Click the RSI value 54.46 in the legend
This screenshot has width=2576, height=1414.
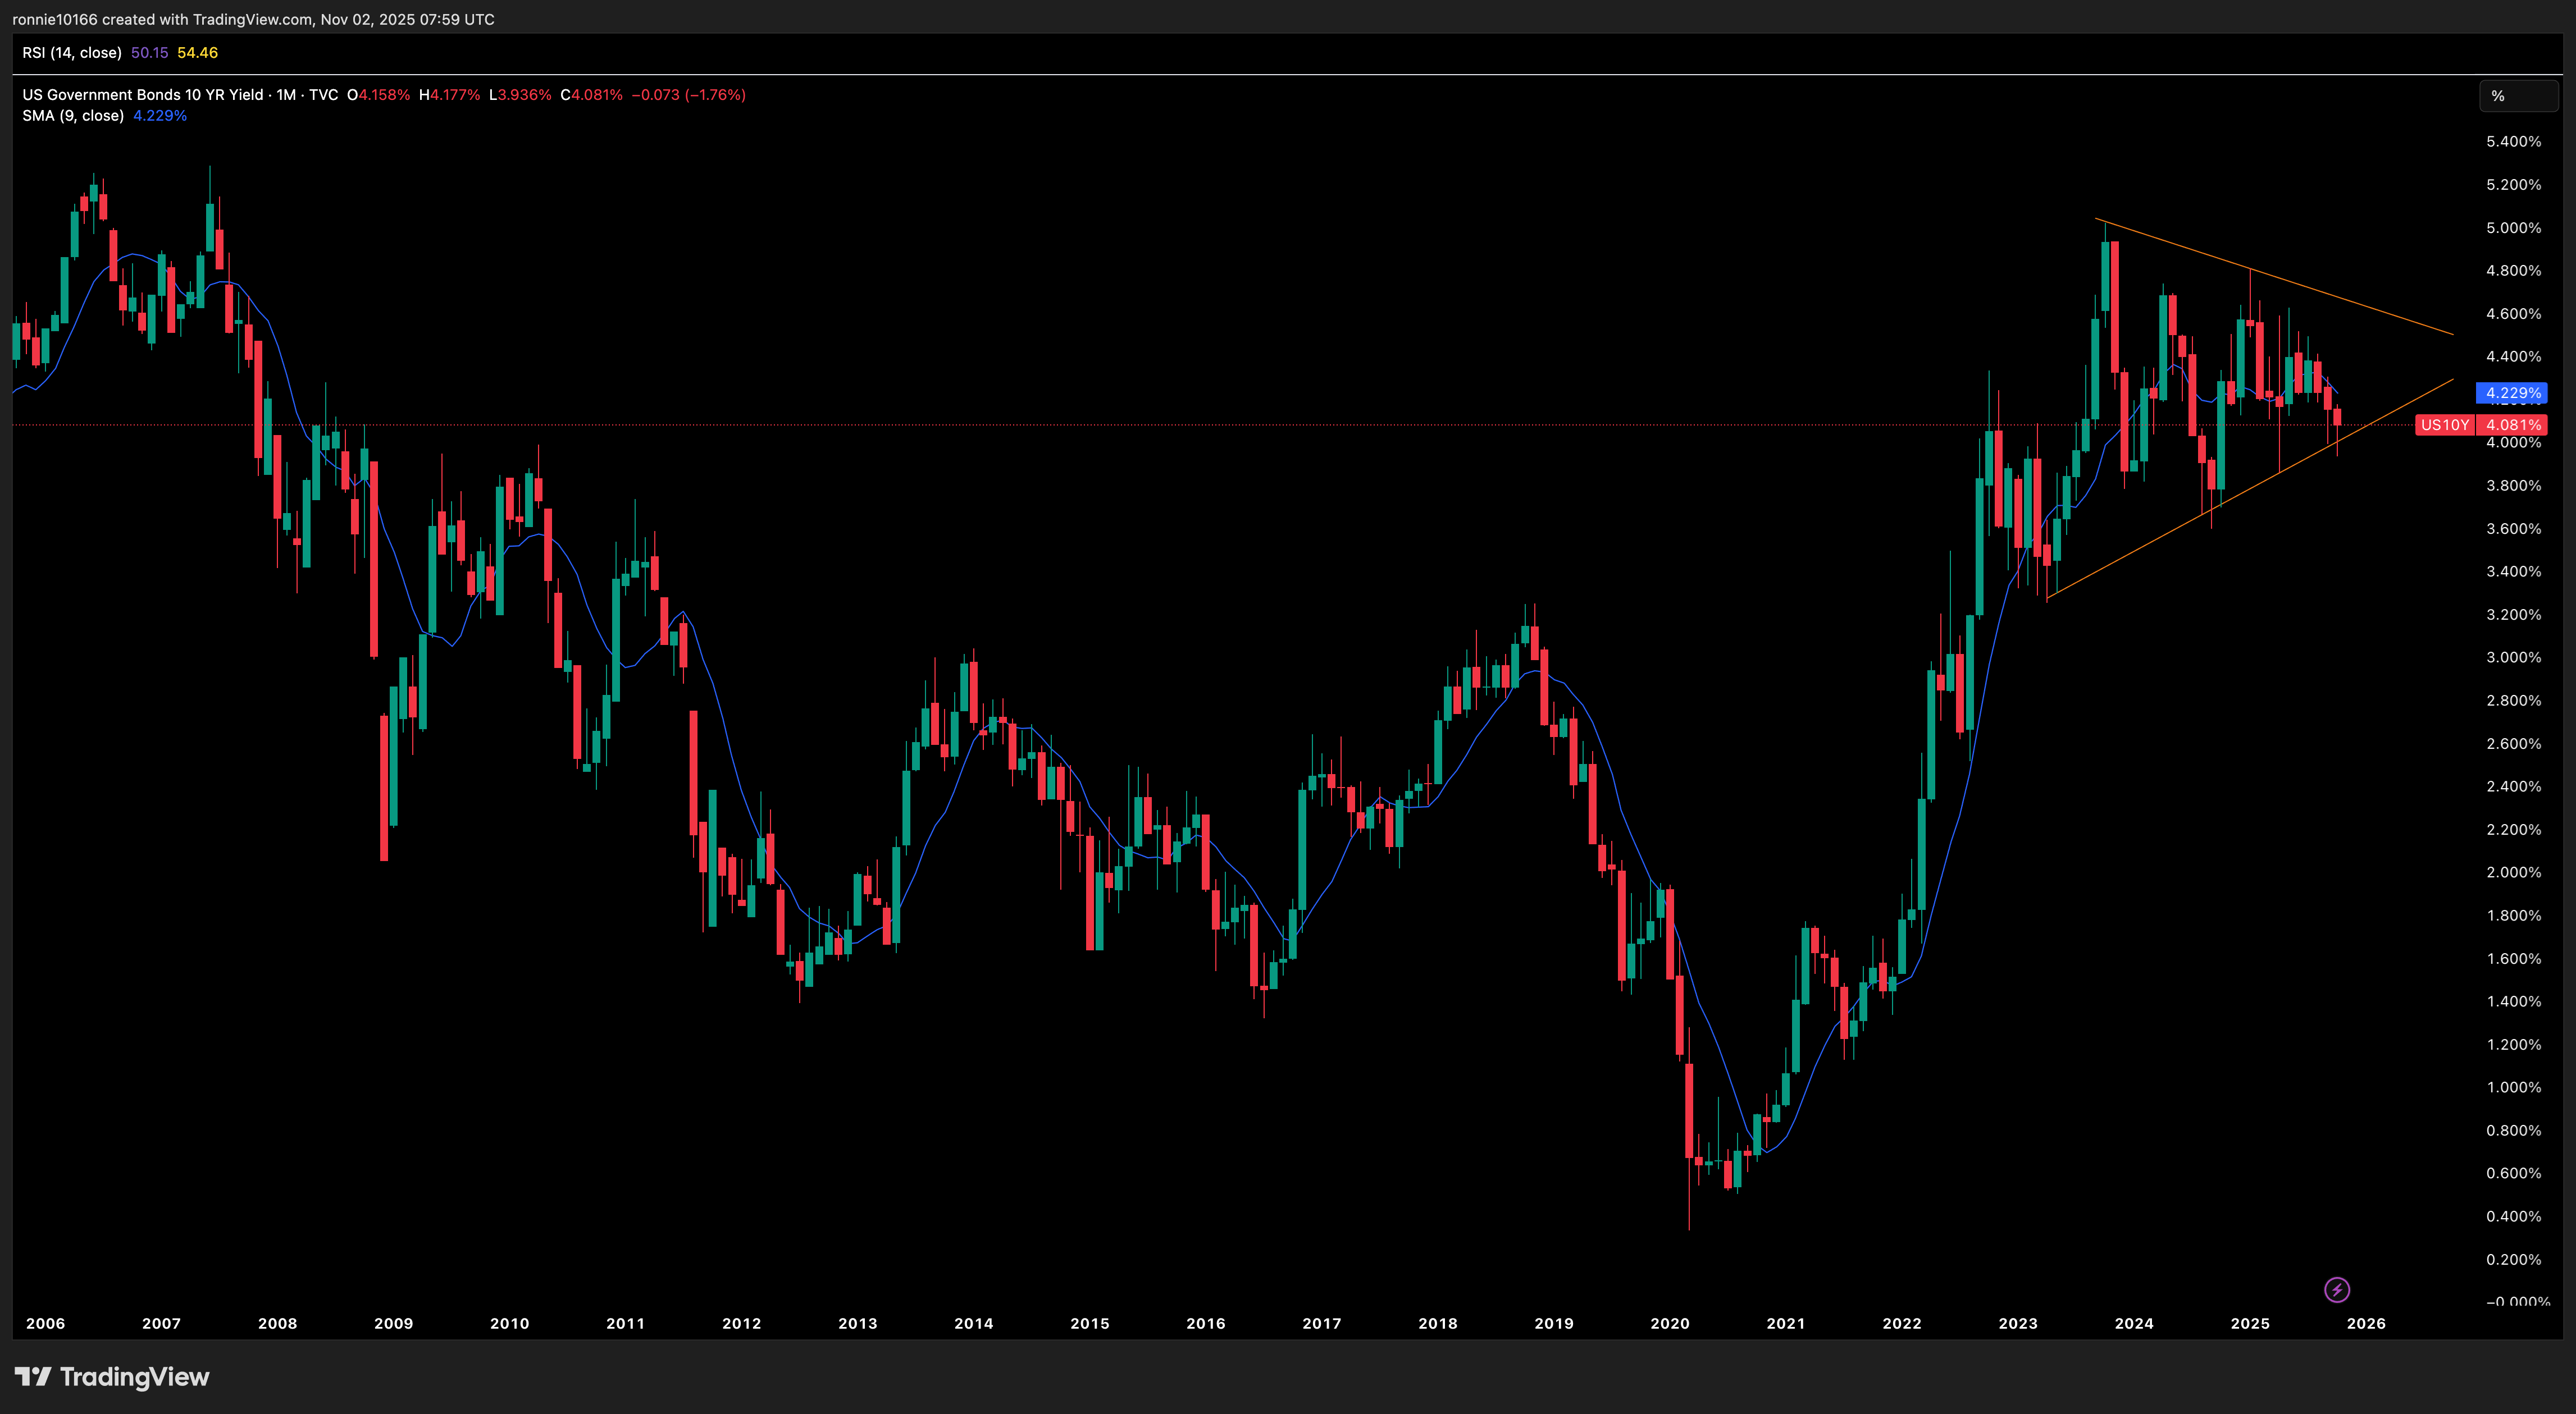coord(198,52)
